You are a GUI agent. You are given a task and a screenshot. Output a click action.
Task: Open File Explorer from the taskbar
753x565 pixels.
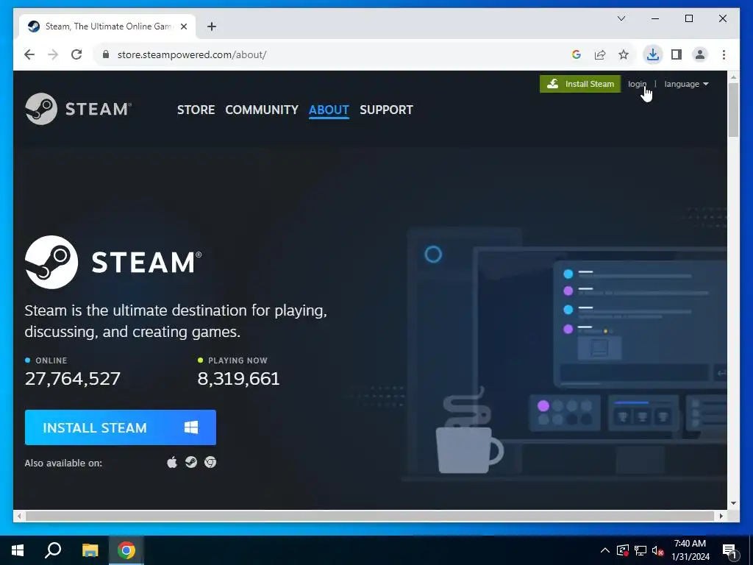(x=90, y=550)
